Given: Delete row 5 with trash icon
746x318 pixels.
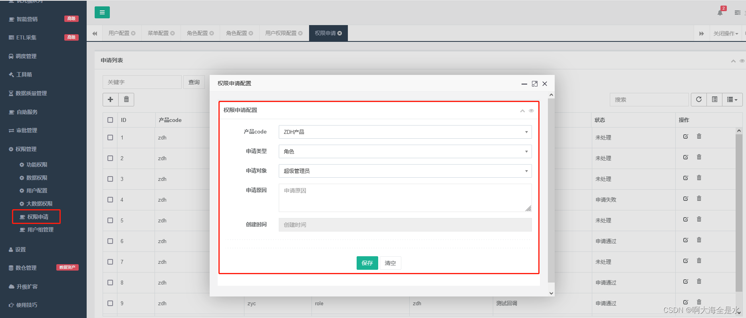Looking at the screenshot, I should pyautogui.click(x=699, y=219).
